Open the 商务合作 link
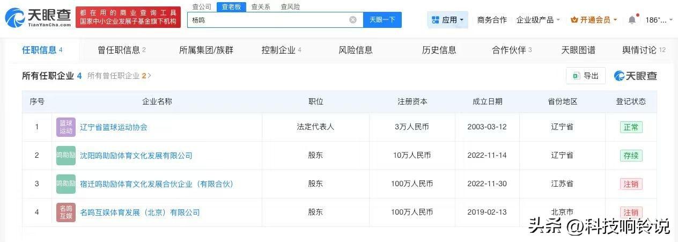 coord(492,20)
